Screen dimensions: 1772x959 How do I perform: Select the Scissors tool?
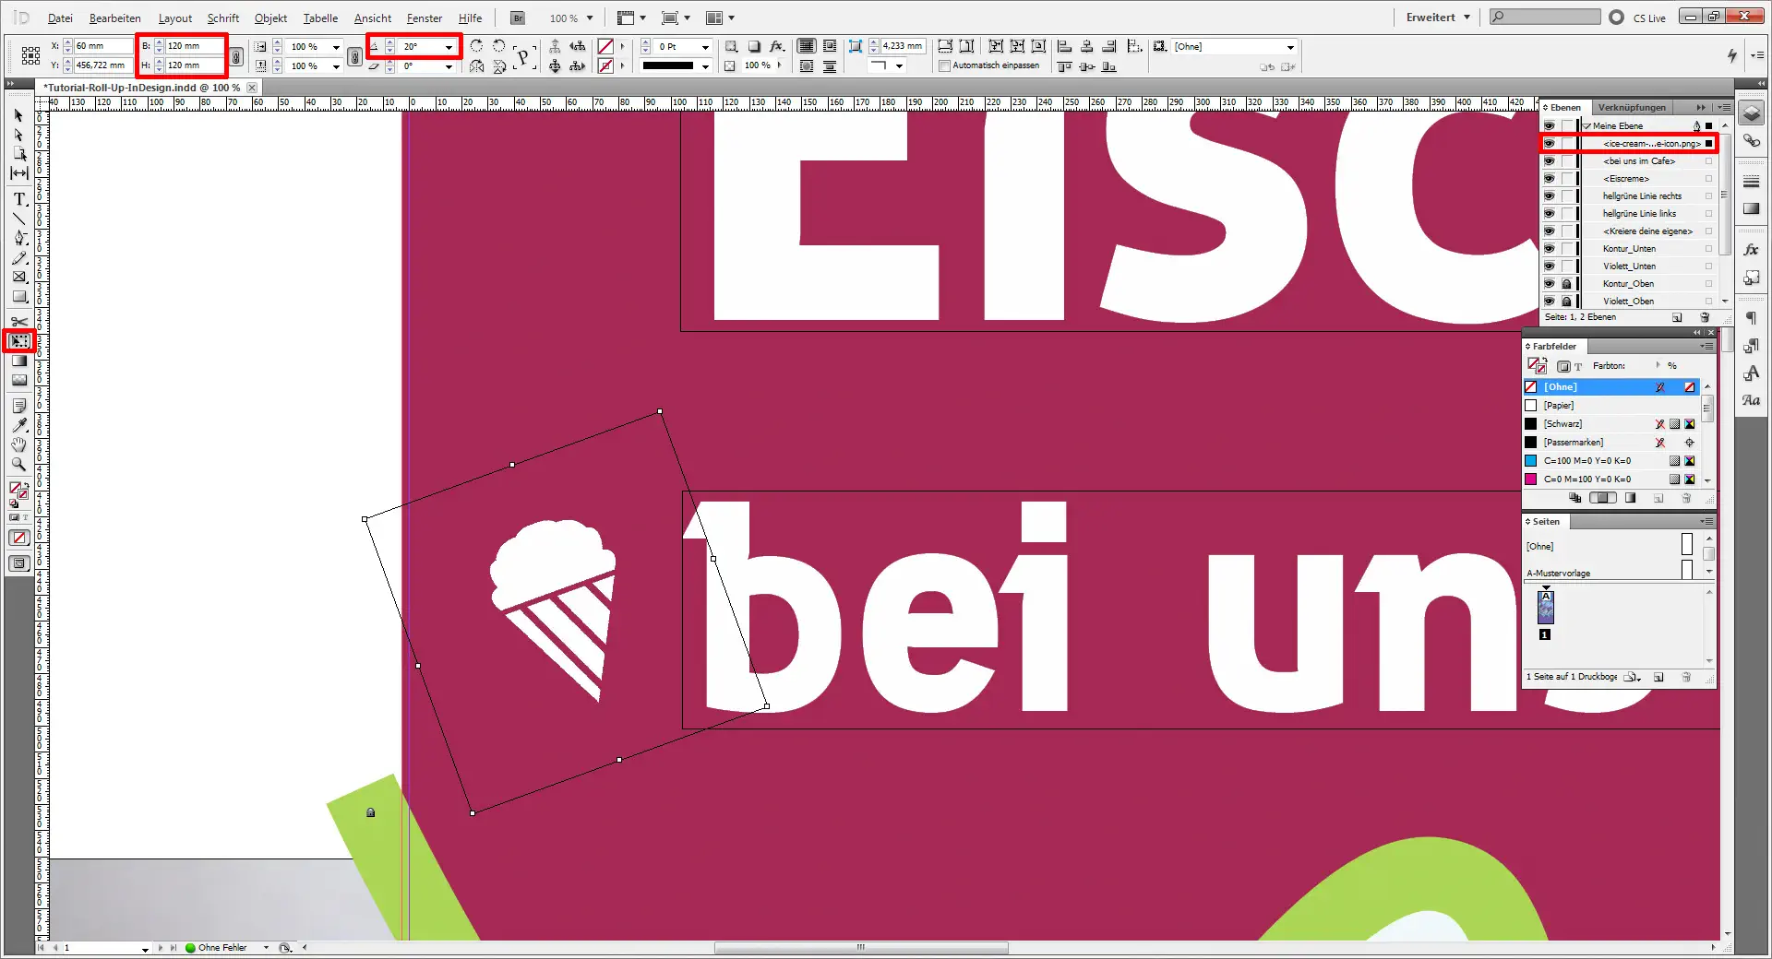tap(18, 322)
